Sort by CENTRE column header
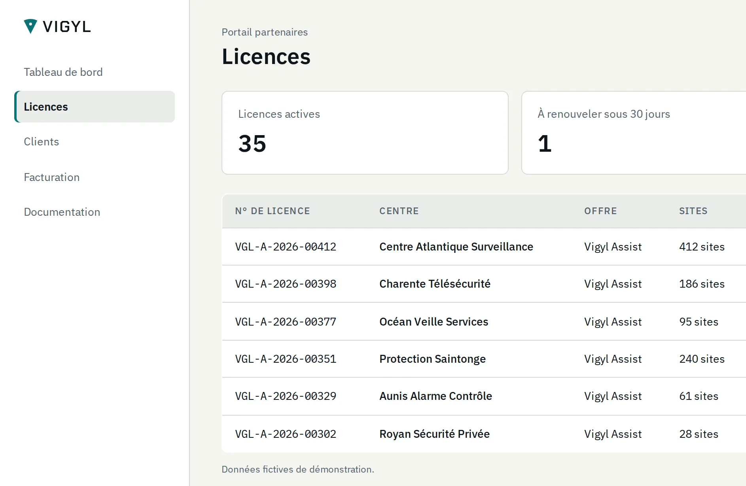The height and width of the screenshot is (486, 746). [399, 211]
